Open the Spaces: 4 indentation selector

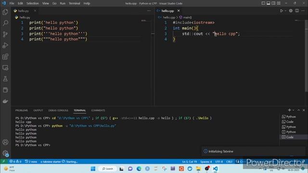coord(206,161)
